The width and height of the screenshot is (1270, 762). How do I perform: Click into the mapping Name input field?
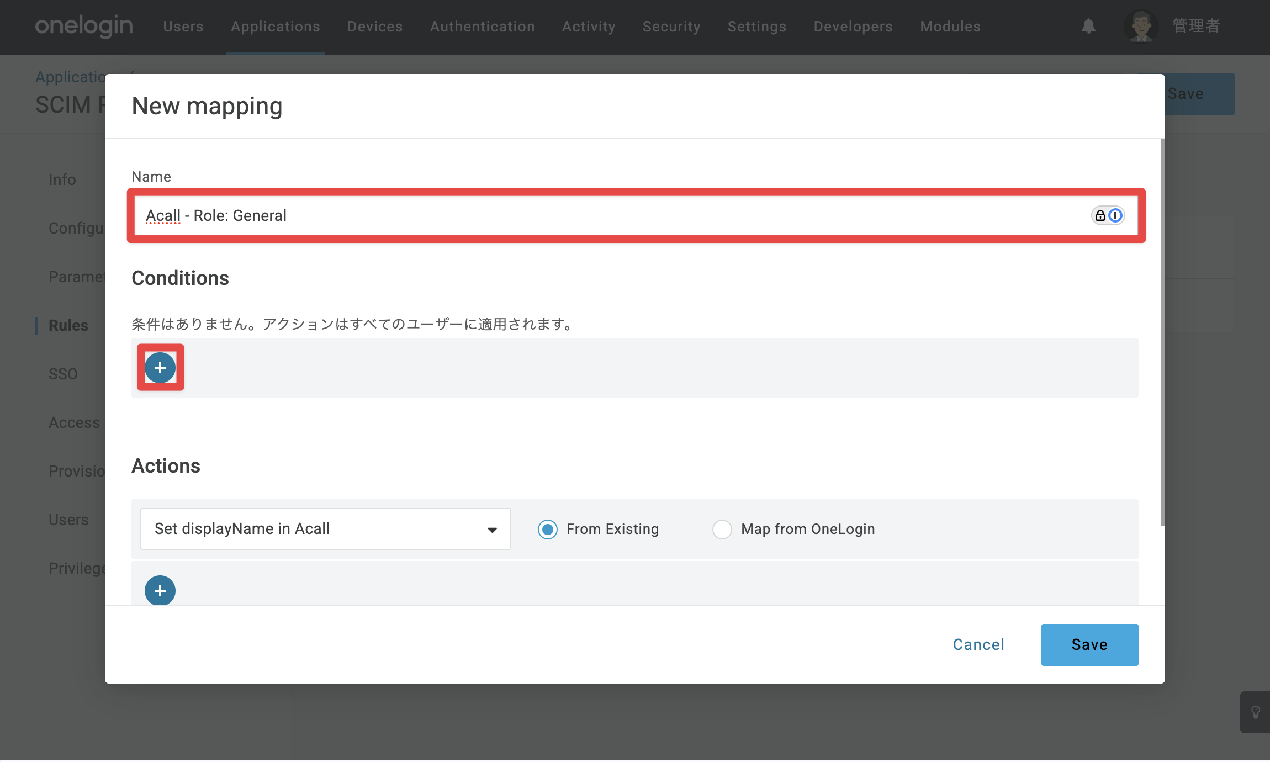pos(636,215)
